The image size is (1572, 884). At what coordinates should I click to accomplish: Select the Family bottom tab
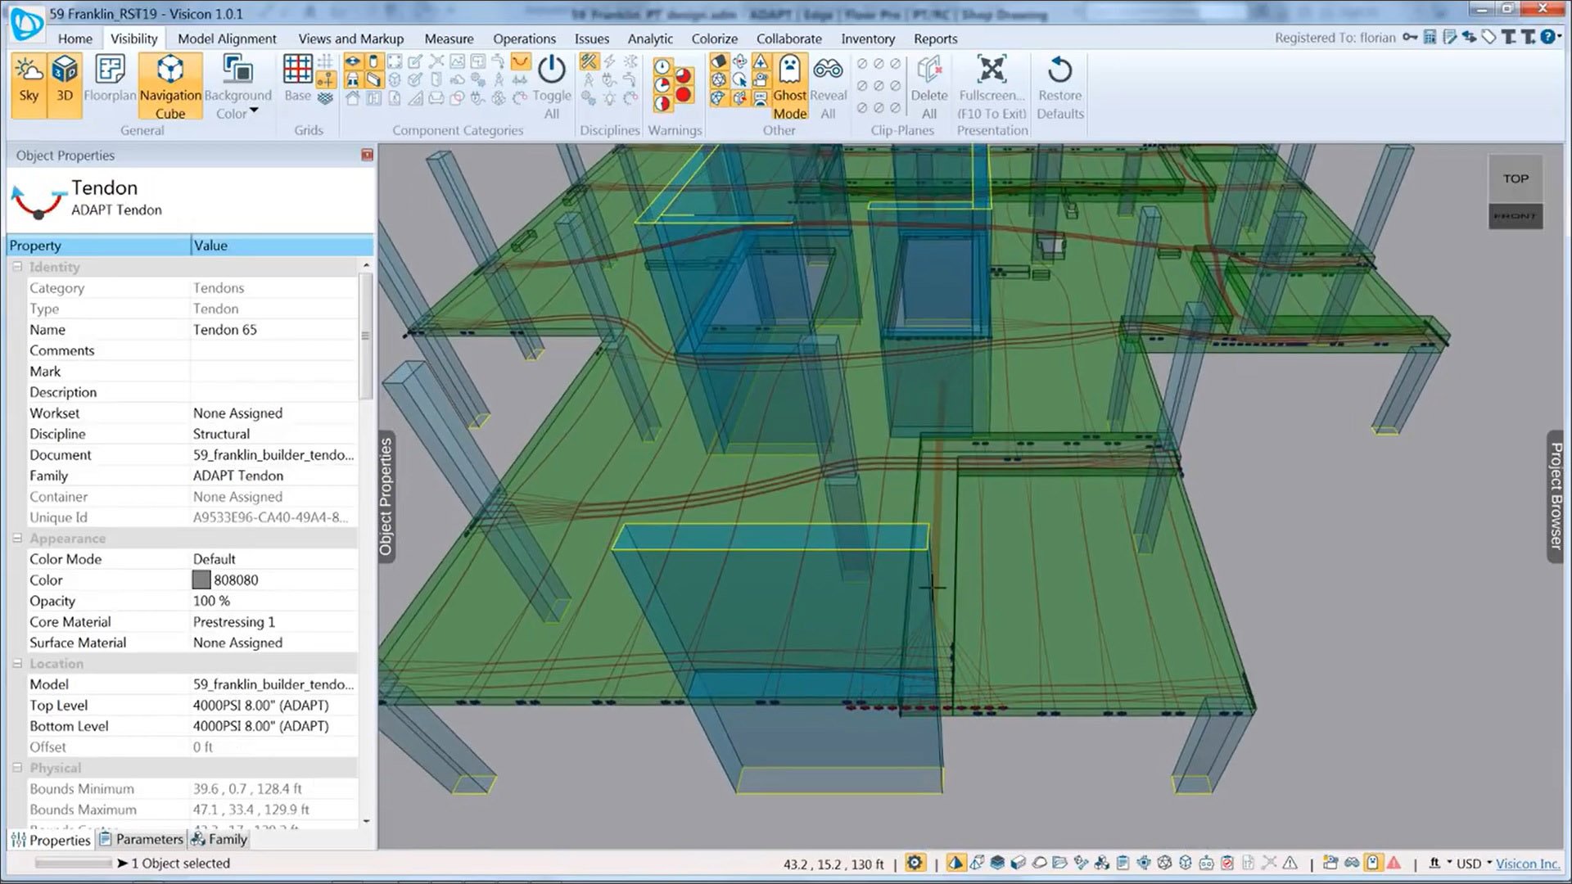(219, 839)
